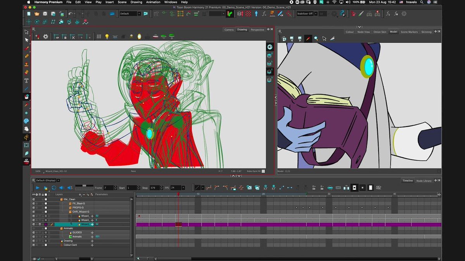Click the Delete Keyframe KF- icon in Timeline
This screenshot has width=465, height=261.
point(274,188)
